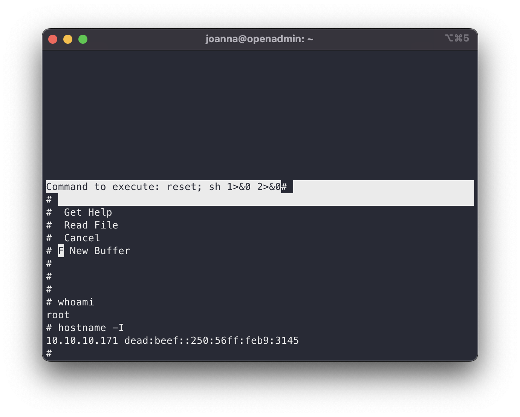
Task: Click the final empty shell prompt
Action: tap(49, 353)
